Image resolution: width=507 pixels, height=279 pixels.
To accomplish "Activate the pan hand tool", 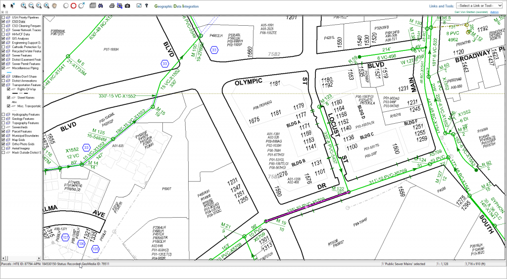I will [54, 5].
